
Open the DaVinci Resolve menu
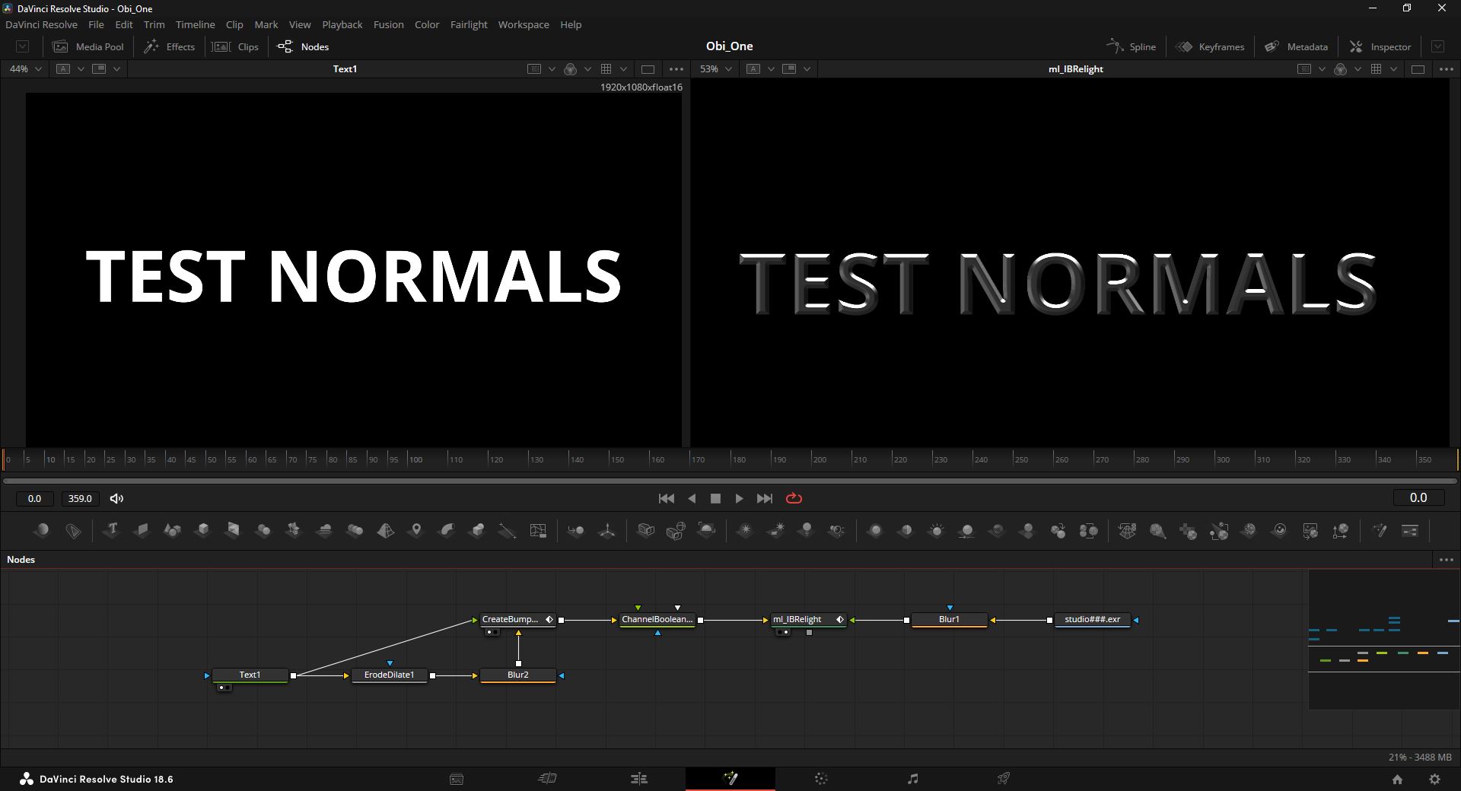41,24
